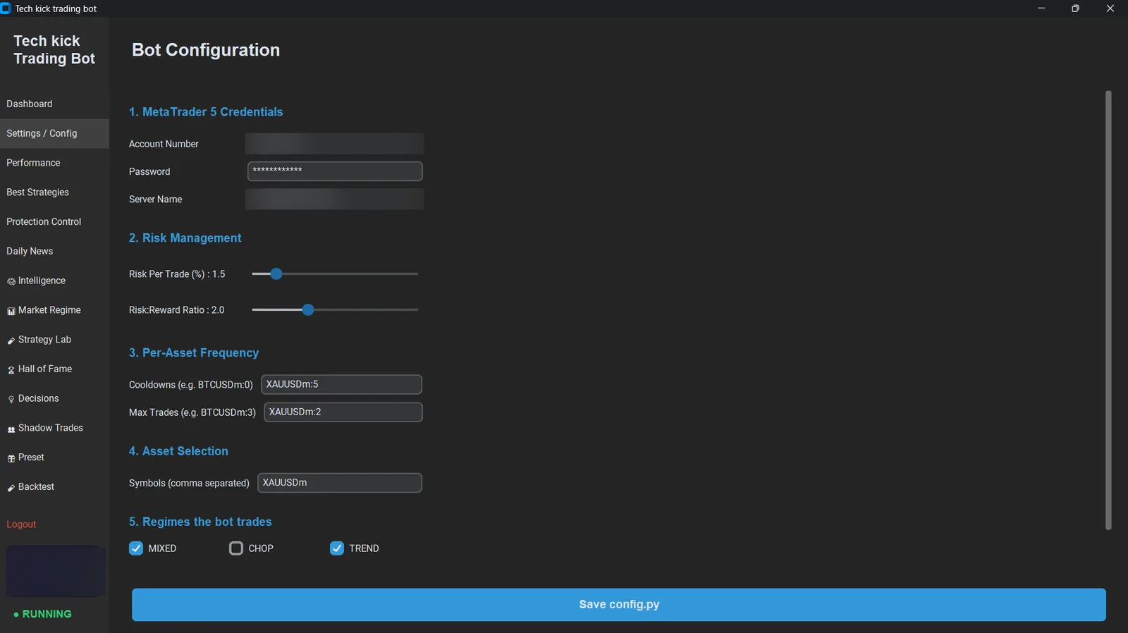The width and height of the screenshot is (1128, 633).
Task: Click the Intelligence brain icon
Action: tap(11, 281)
